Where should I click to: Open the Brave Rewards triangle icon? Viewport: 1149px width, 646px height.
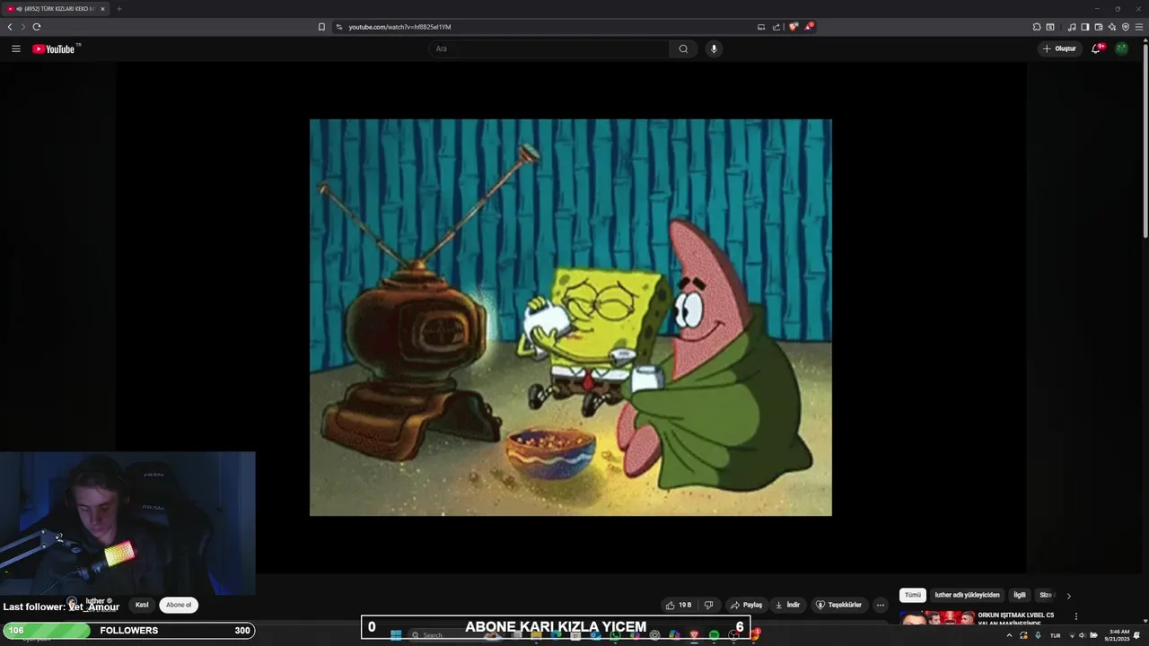click(x=809, y=27)
